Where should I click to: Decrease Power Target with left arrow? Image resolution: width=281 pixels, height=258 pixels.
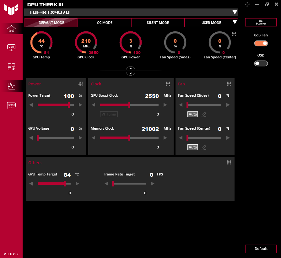(x=31, y=105)
